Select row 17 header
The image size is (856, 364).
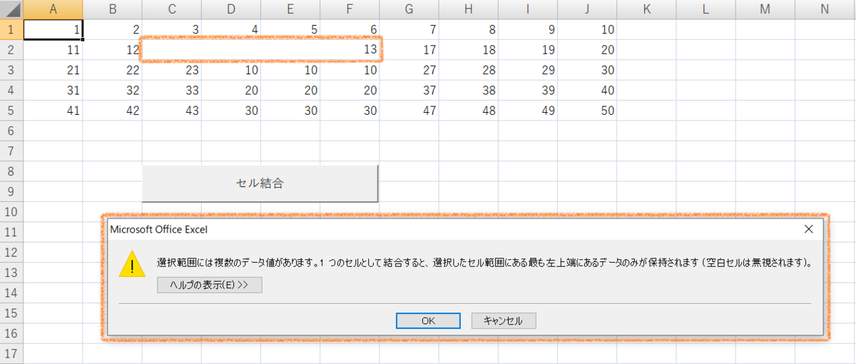pyautogui.click(x=11, y=353)
